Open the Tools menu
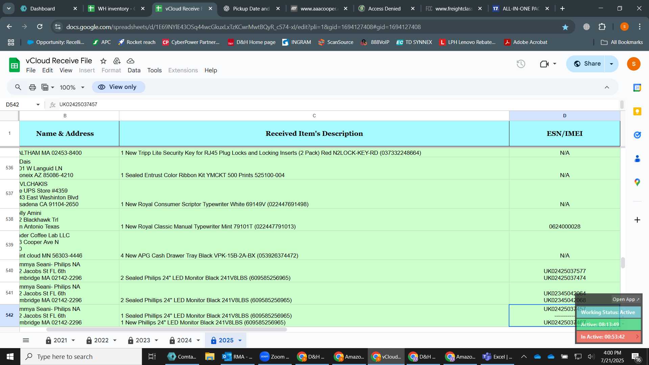This screenshot has width=649, height=365. (154, 70)
